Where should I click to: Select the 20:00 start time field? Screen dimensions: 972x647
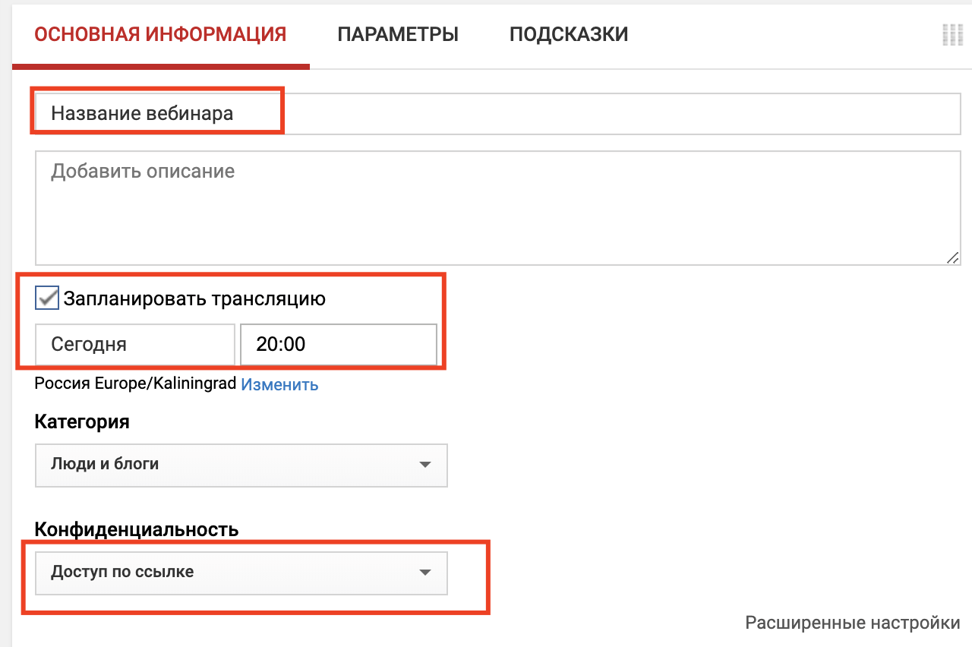(x=338, y=345)
